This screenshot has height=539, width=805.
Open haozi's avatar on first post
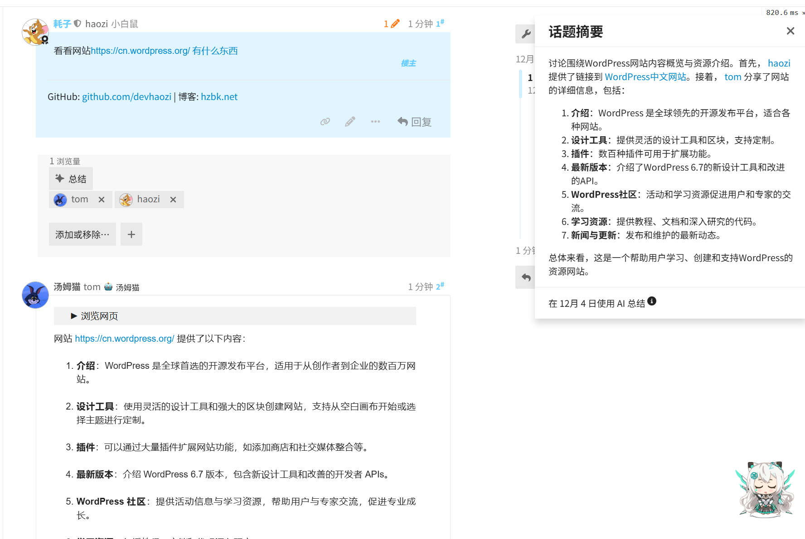[35, 32]
